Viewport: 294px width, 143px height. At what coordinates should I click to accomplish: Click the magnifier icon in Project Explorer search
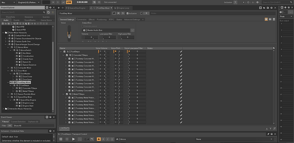44,12
